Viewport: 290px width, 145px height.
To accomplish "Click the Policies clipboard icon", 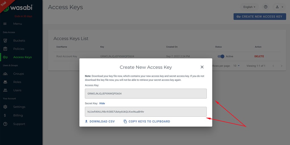I will click(x=5, y=49).
